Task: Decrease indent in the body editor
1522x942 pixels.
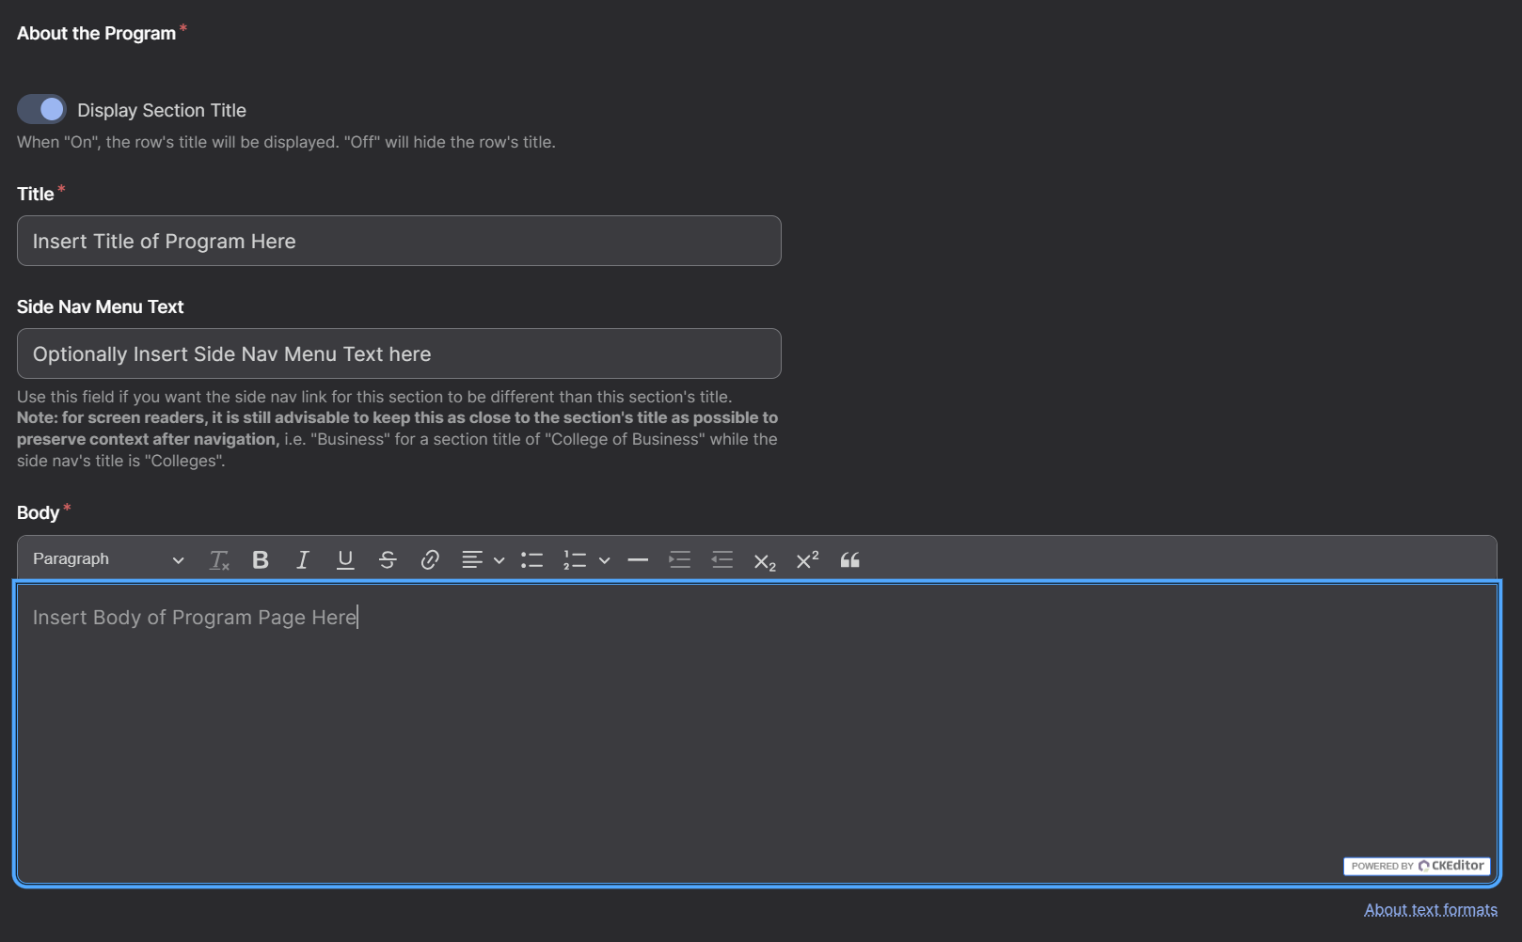Action: [x=721, y=560]
